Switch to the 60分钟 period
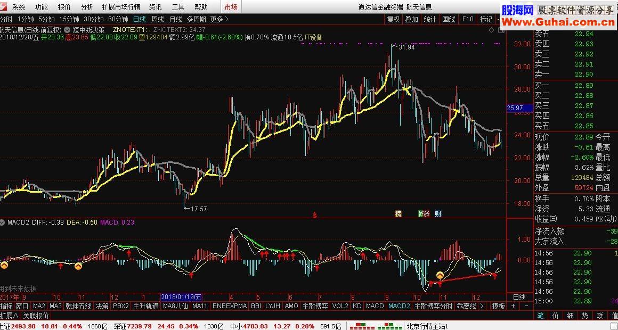 118,19
